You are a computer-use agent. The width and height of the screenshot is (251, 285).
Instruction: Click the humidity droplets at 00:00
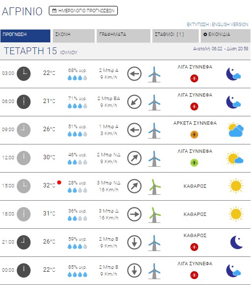pyautogui.click(x=77, y=275)
